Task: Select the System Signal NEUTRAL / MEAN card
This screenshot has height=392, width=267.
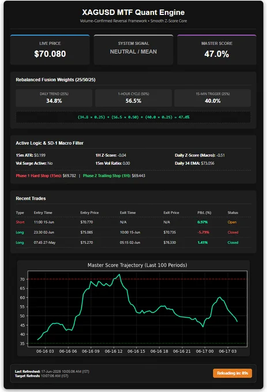Action: pos(134,50)
